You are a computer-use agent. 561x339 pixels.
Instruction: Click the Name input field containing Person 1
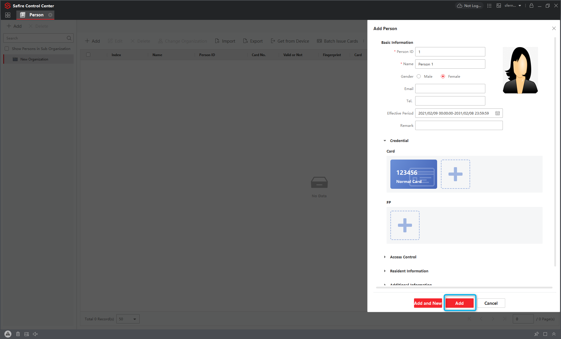pyautogui.click(x=450, y=64)
